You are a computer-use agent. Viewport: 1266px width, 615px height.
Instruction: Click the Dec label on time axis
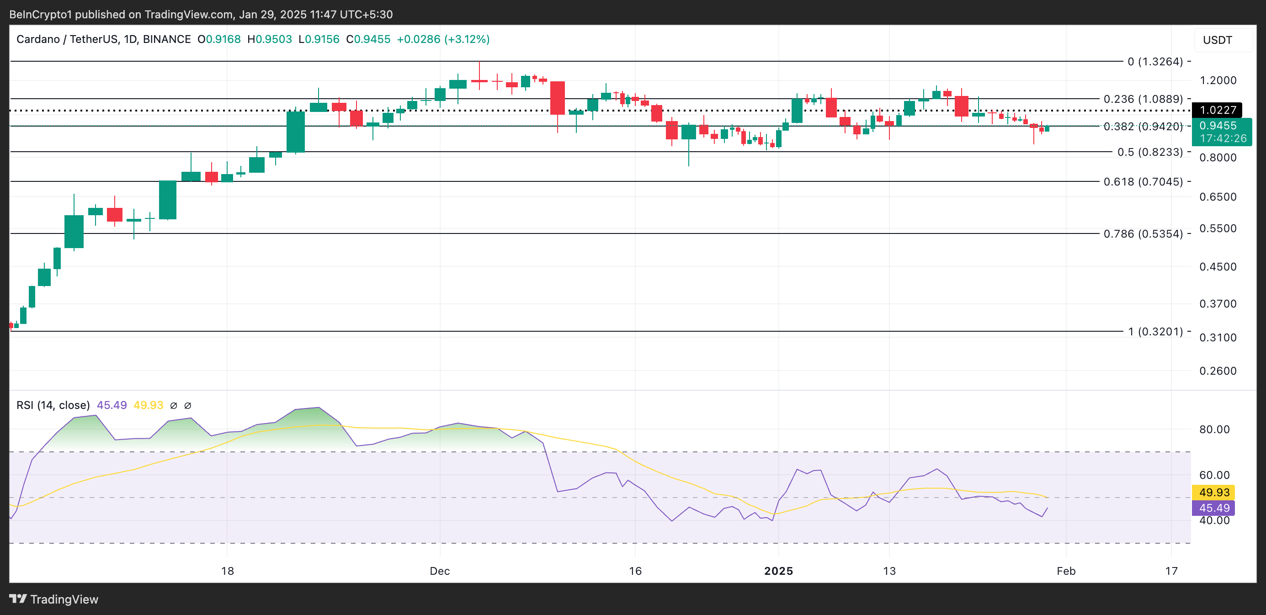(439, 571)
